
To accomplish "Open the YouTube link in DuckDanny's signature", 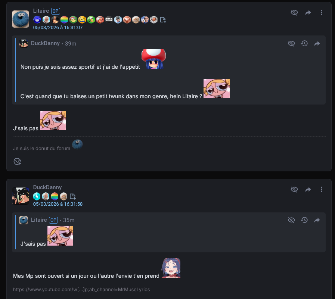I will [x=81, y=290].
